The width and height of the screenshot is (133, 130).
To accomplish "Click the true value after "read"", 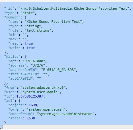I will (29, 43).
